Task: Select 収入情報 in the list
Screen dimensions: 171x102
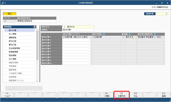Action: 19,59
